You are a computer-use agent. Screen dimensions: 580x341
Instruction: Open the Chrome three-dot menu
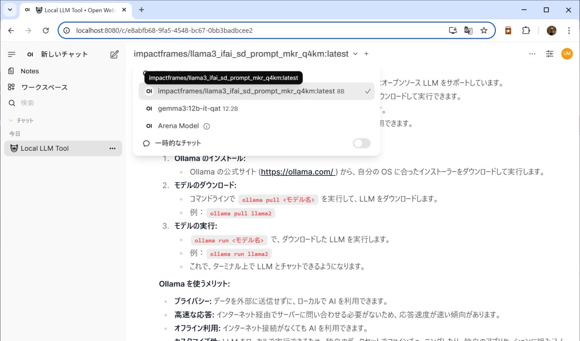click(569, 30)
